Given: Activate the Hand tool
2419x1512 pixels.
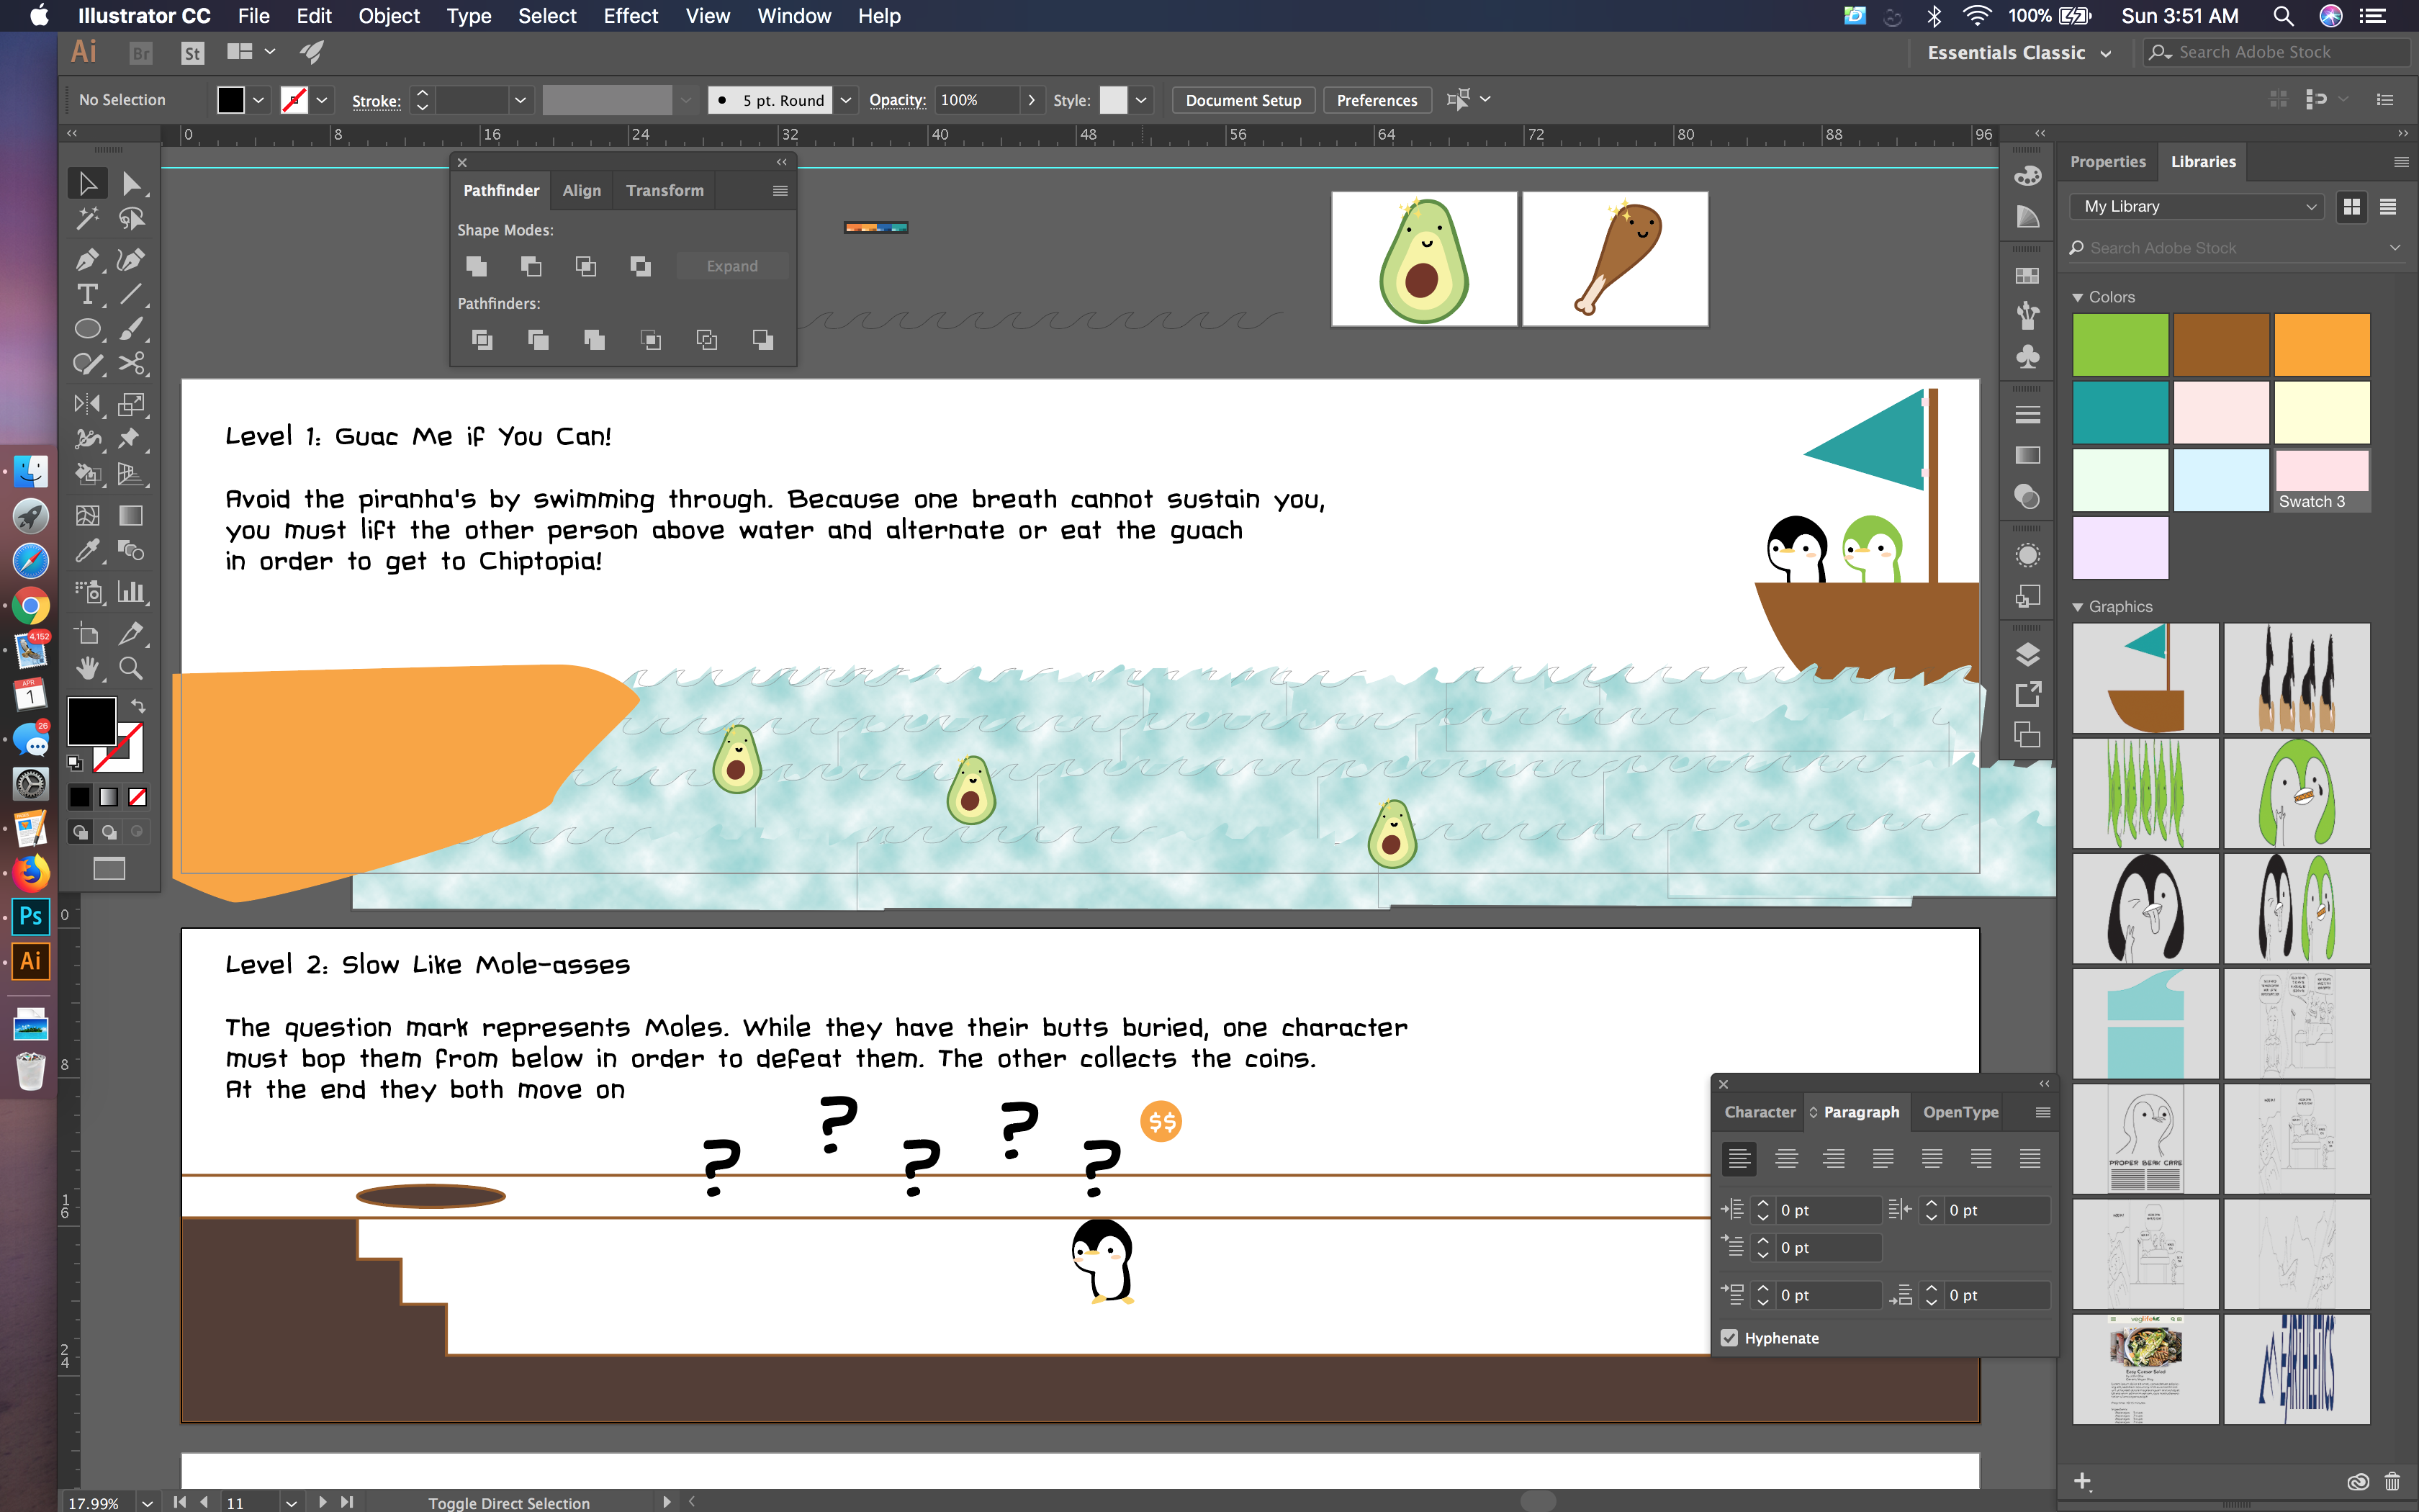Looking at the screenshot, I should point(87,668).
